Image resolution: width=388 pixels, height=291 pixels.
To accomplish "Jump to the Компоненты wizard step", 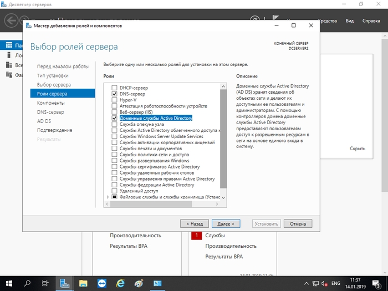I will coord(51,103).
